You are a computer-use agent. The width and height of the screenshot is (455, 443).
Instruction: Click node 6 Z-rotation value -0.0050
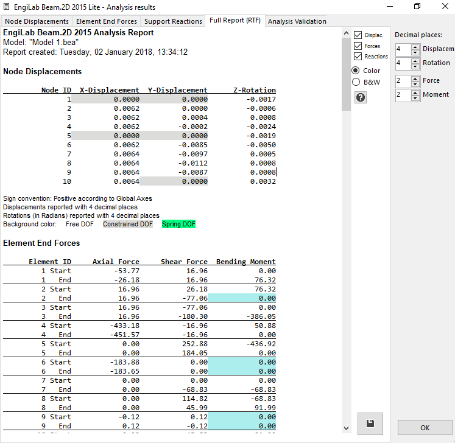point(261,145)
